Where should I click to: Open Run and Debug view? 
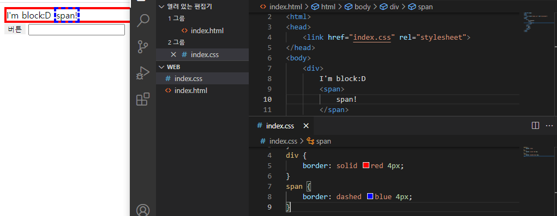tap(143, 73)
